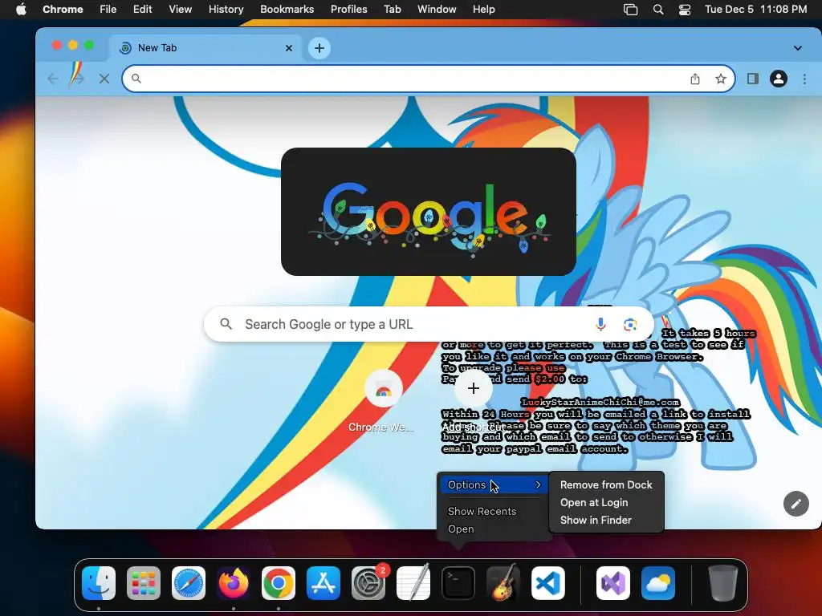Click the Chrome back arrow button
The image size is (822, 616).
click(x=52, y=79)
